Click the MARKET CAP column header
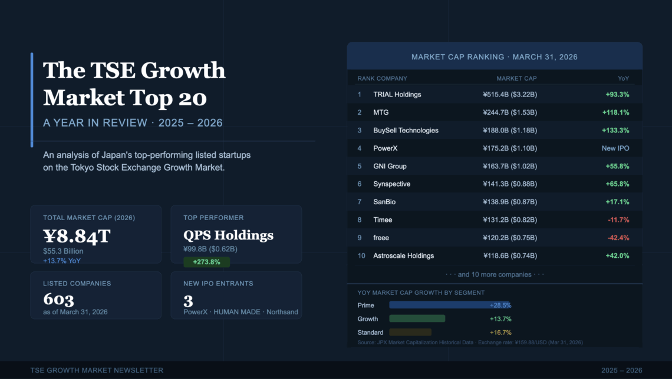This screenshot has width=672, height=379. click(516, 78)
